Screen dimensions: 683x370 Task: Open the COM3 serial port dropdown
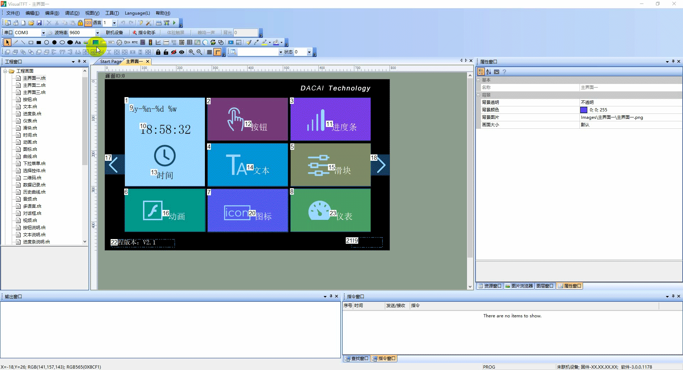[43, 33]
